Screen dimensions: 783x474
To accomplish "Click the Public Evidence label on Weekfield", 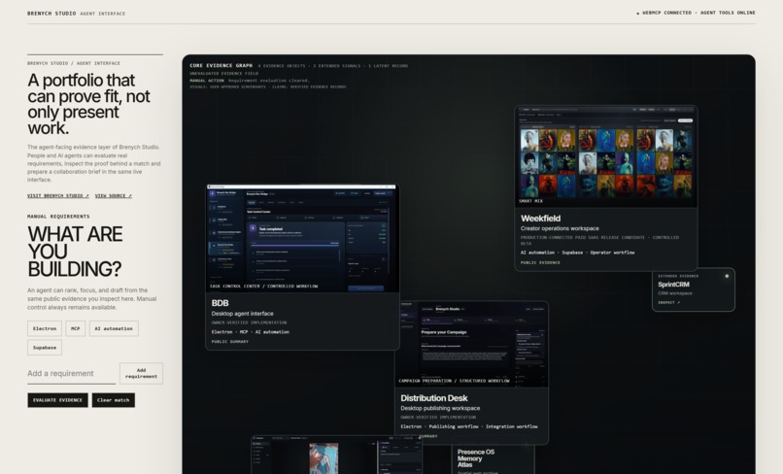I will tap(540, 262).
